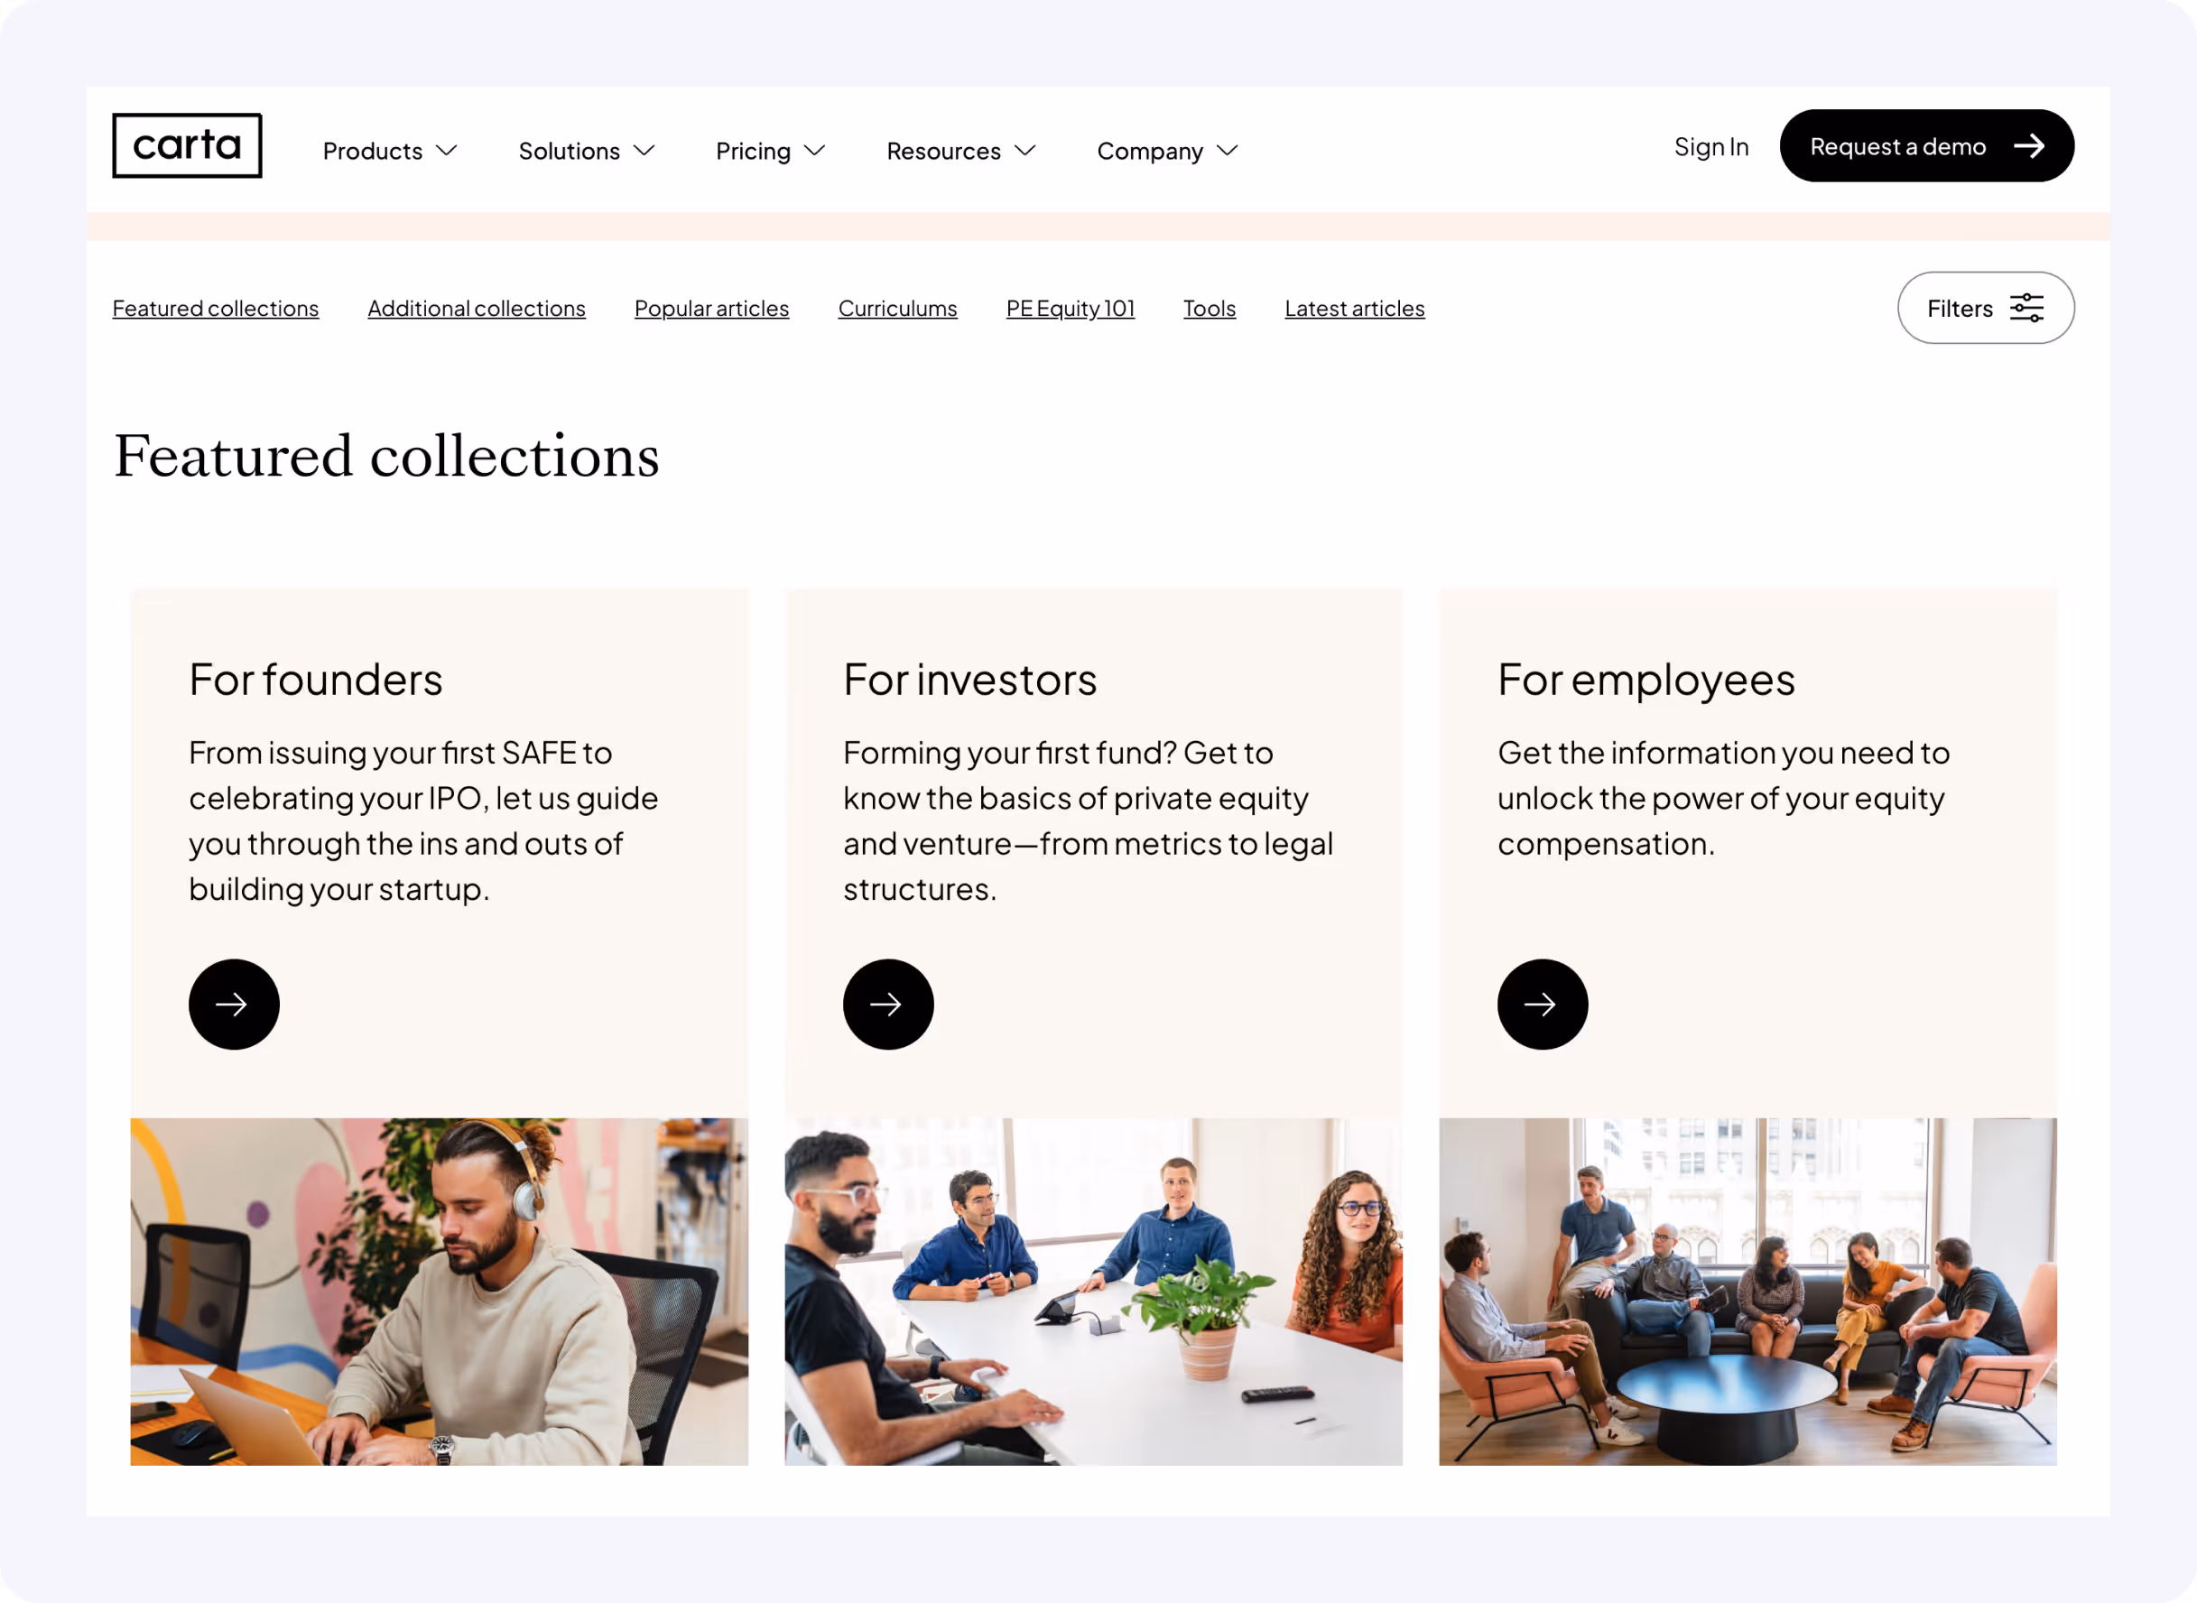The height and width of the screenshot is (1603, 2197).
Task: Go to Popular articles anchor link
Action: coord(711,308)
